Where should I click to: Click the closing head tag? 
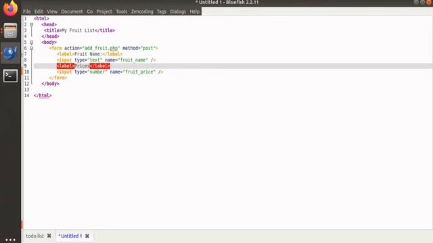click(50, 36)
